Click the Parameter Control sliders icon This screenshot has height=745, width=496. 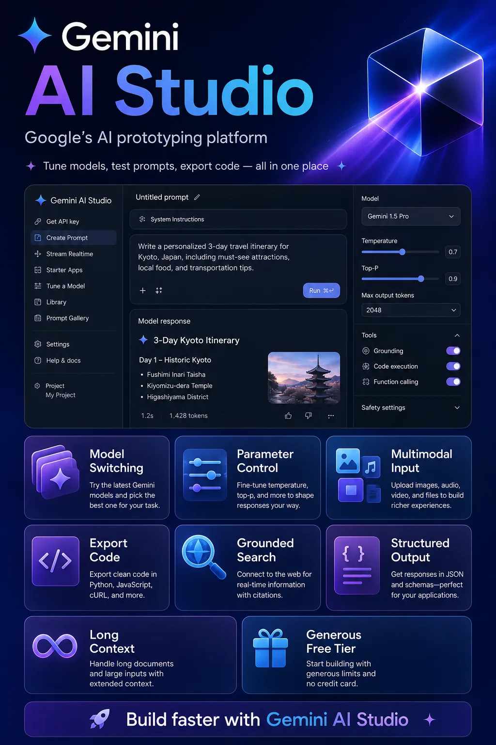coord(205,475)
